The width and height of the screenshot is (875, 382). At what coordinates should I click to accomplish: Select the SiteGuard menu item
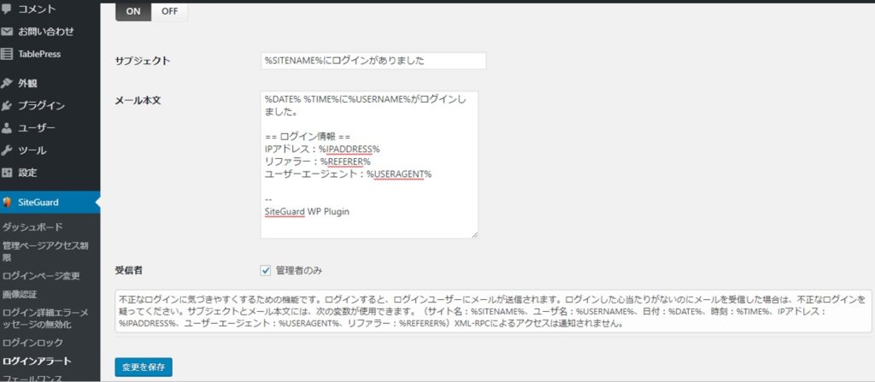coord(50,203)
